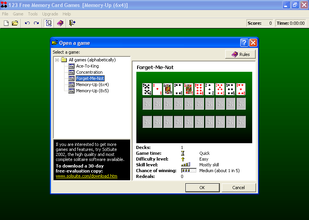Open the Upgrade menu
309x220 pixels.
click(50, 14)
